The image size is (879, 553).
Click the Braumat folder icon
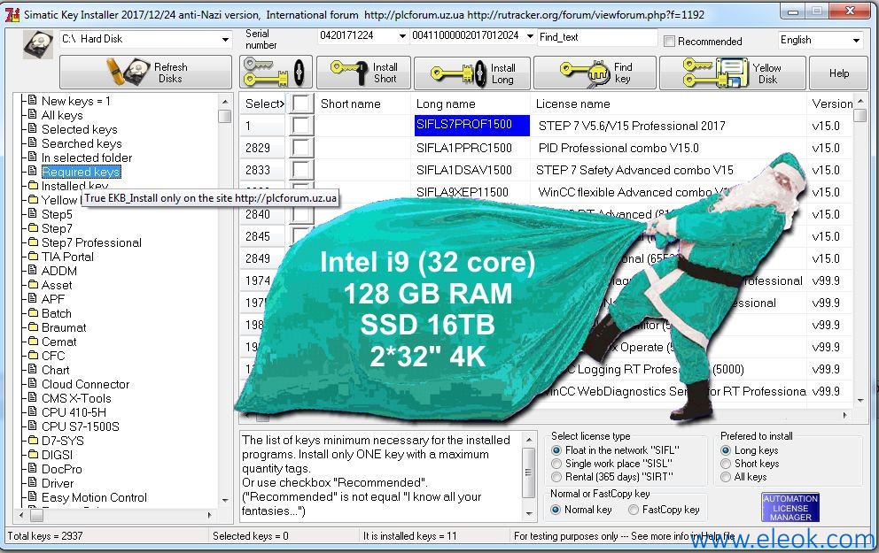click(x=33, y=326)
